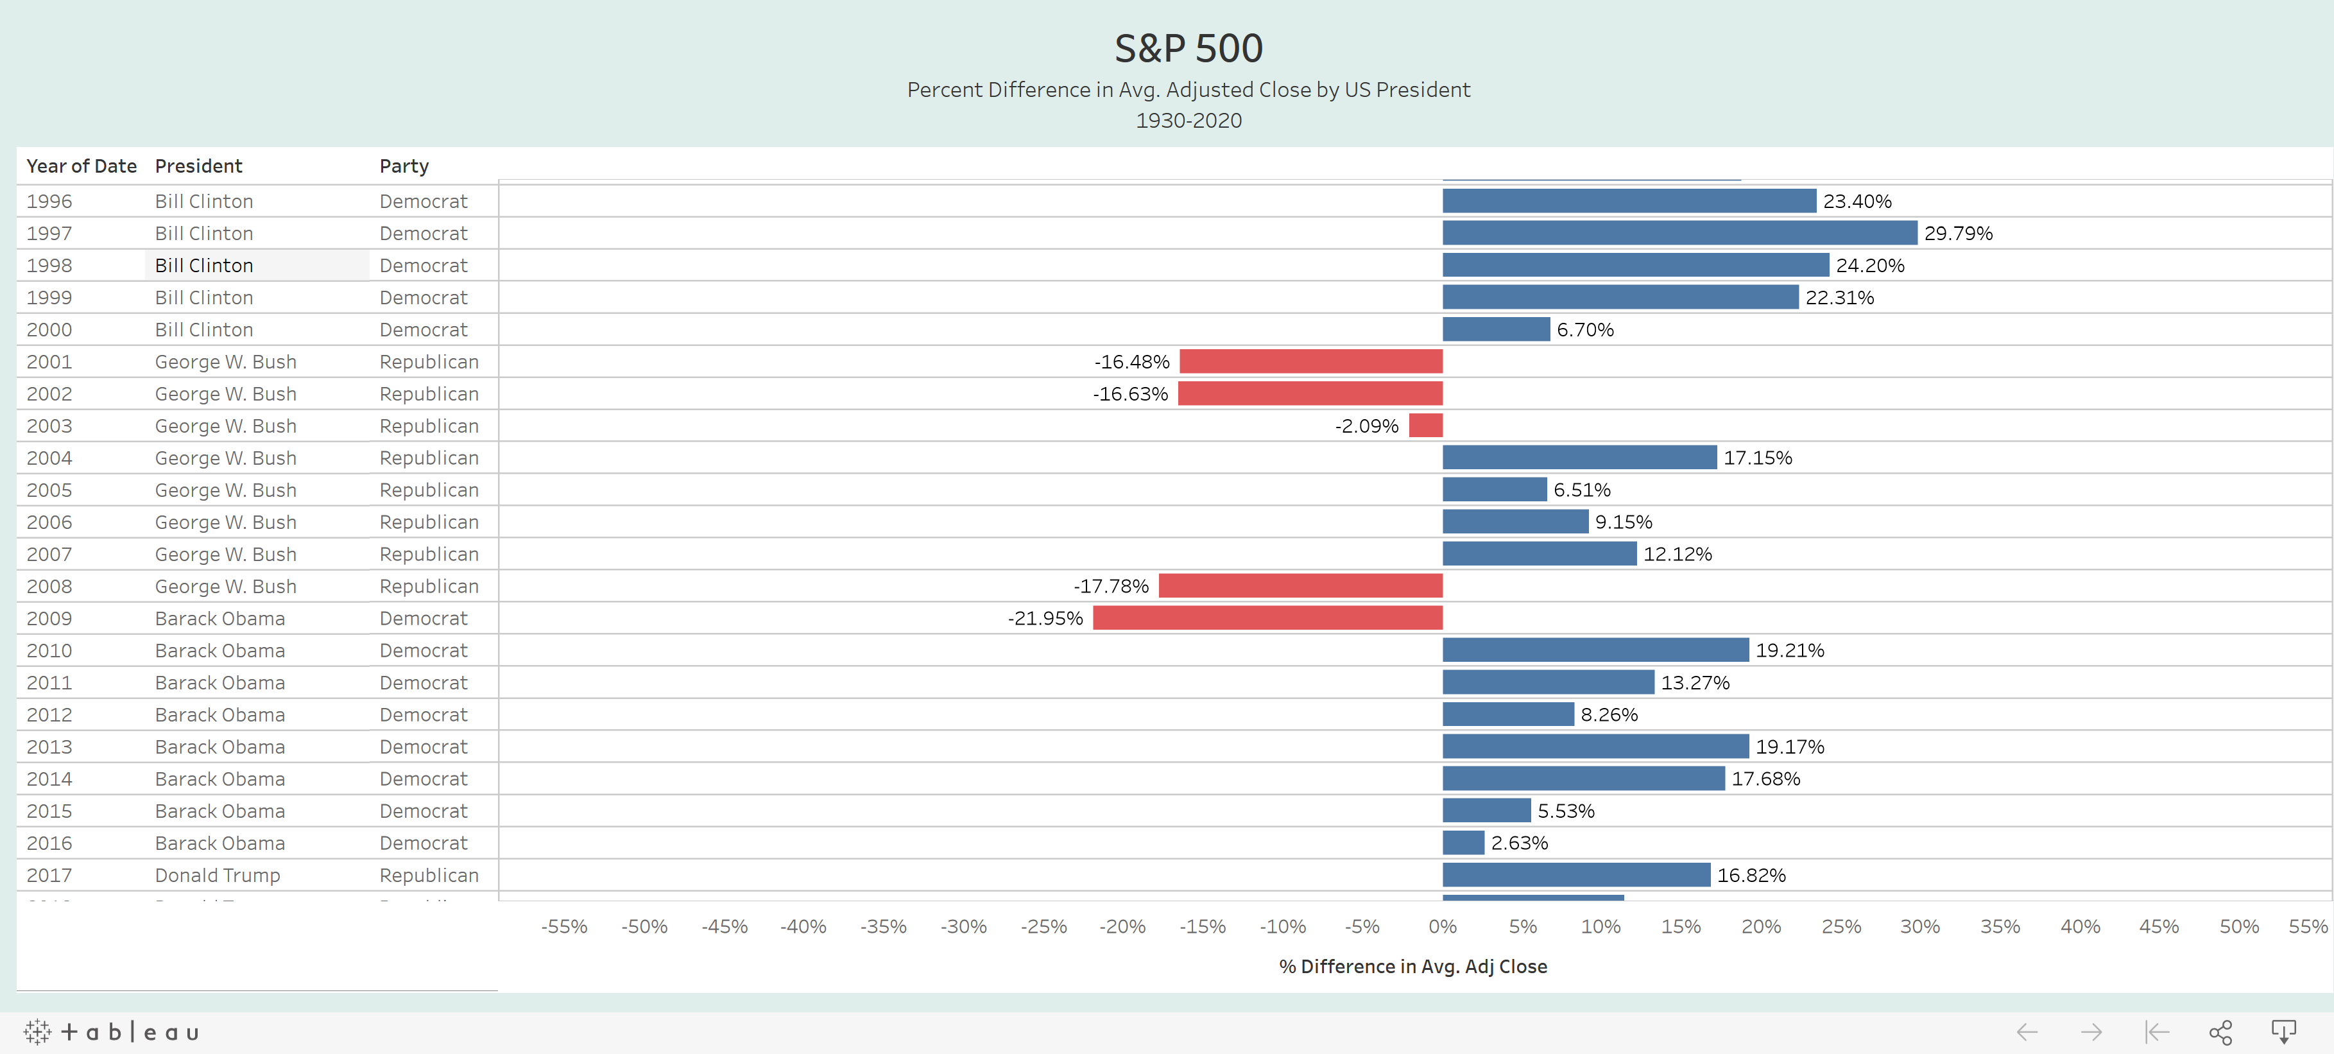Select the President column header
The image size is (2334, 1054).
[198, 166]
